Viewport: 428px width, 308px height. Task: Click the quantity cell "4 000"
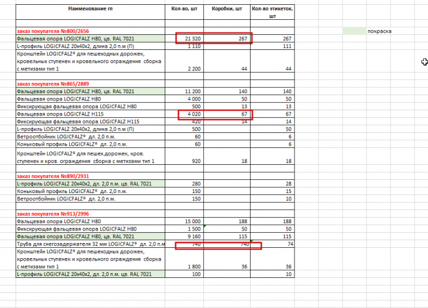(185, 99)
